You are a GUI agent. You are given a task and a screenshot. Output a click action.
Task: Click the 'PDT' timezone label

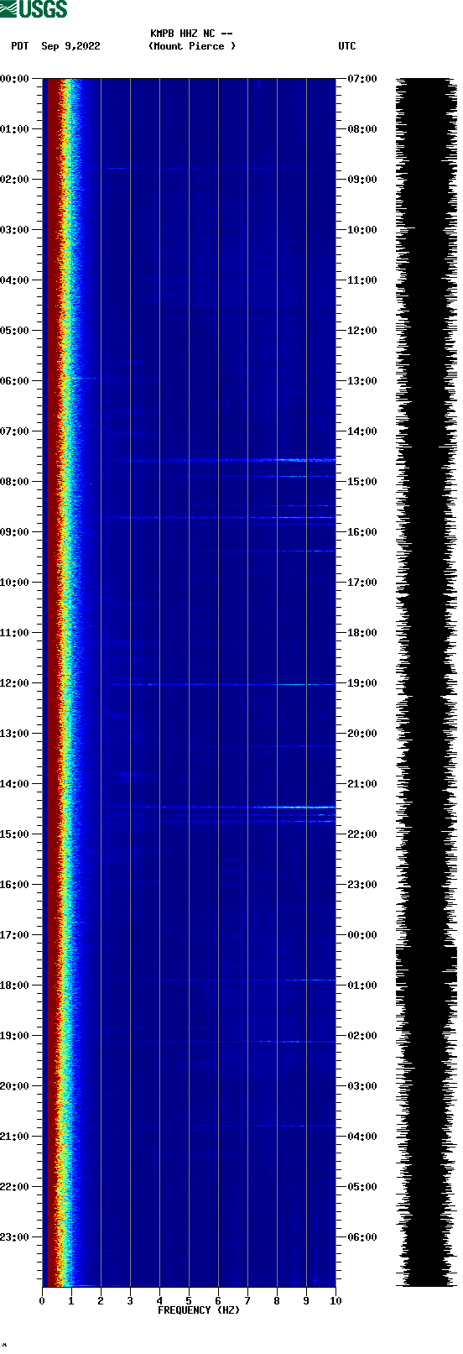(19, 46)
